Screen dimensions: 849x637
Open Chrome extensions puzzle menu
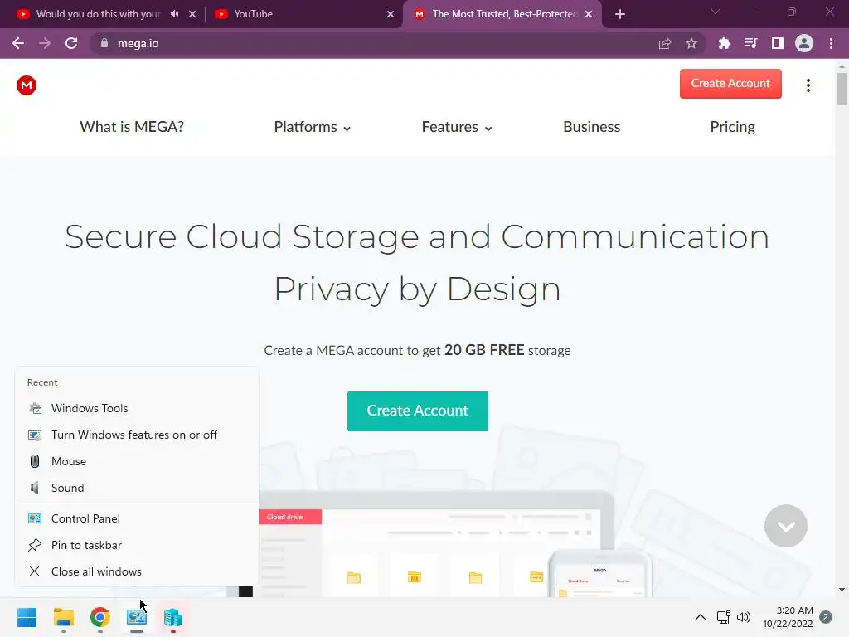point(724,43)
